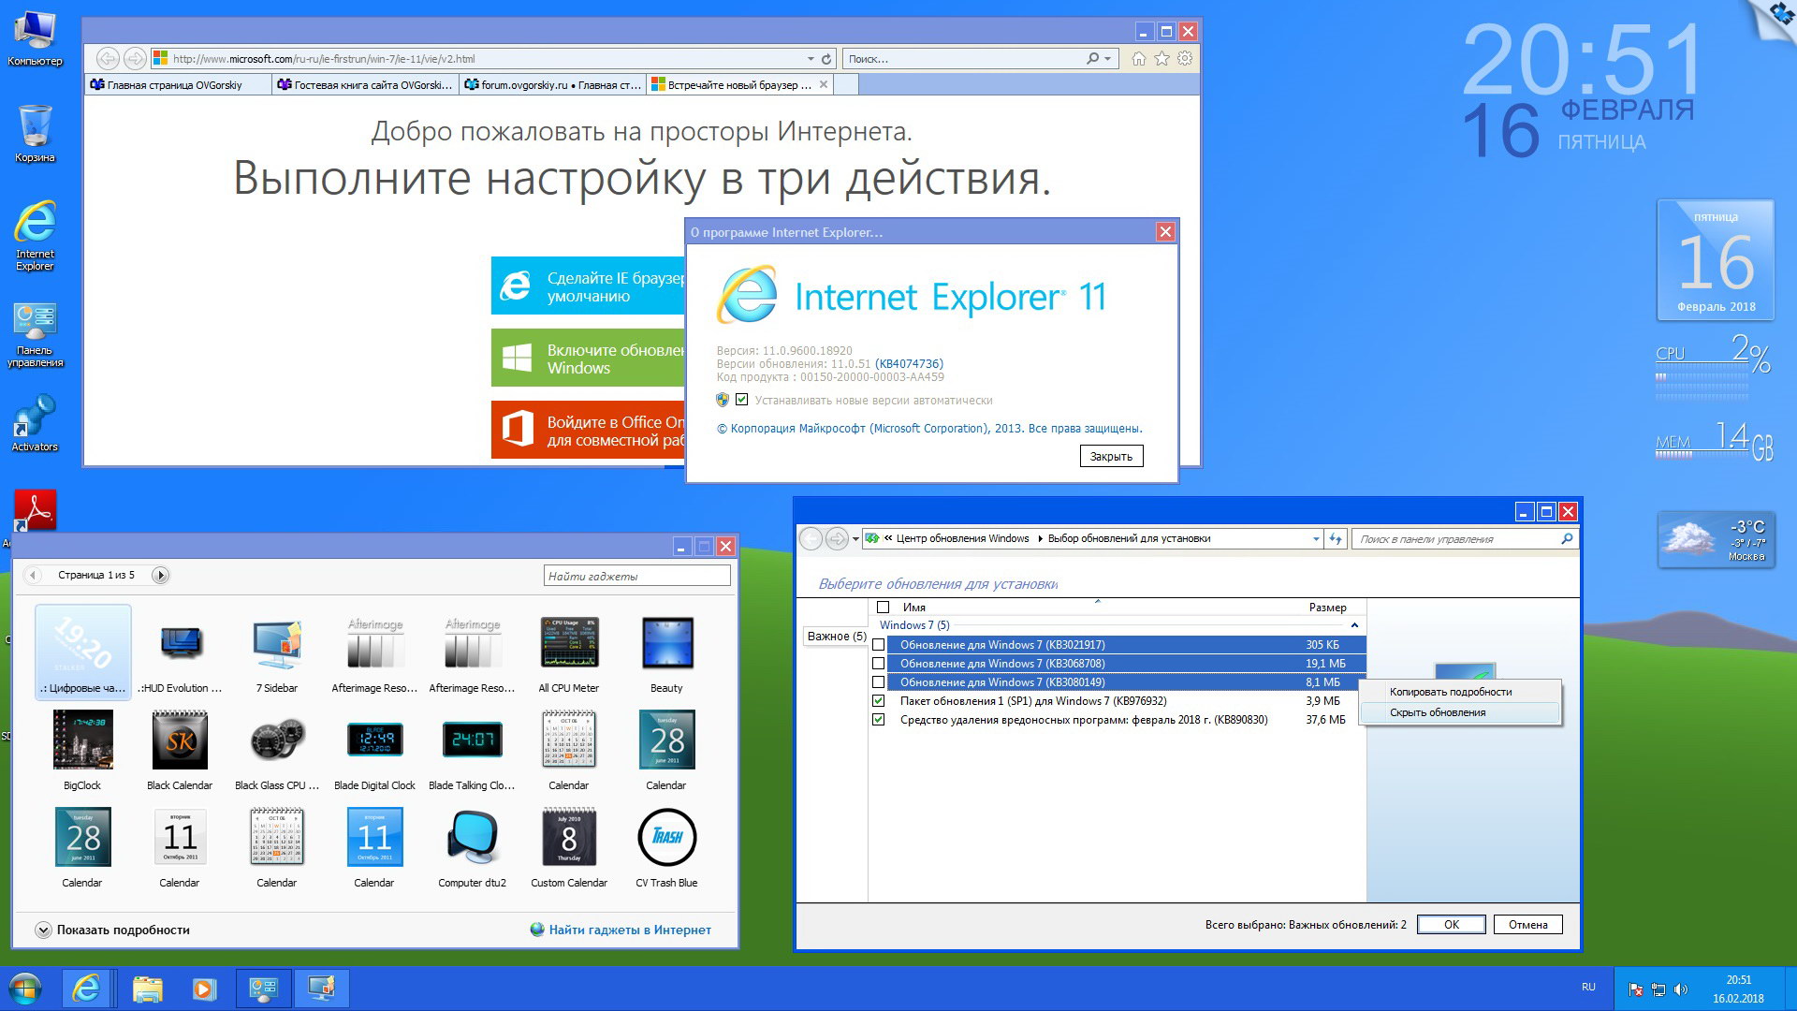This screenshot has height=1011, width=1797.
Task: Open the IE home page icon
Action: [x=1138, y=59]
